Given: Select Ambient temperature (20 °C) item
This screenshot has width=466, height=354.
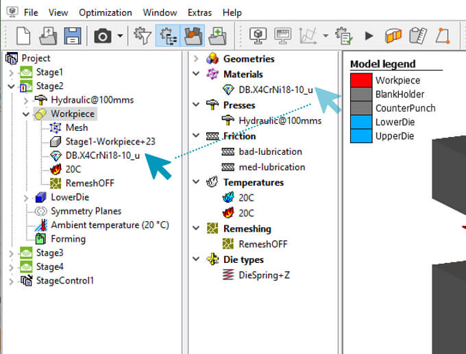Looking at the screenshot, I should point(110,225).
